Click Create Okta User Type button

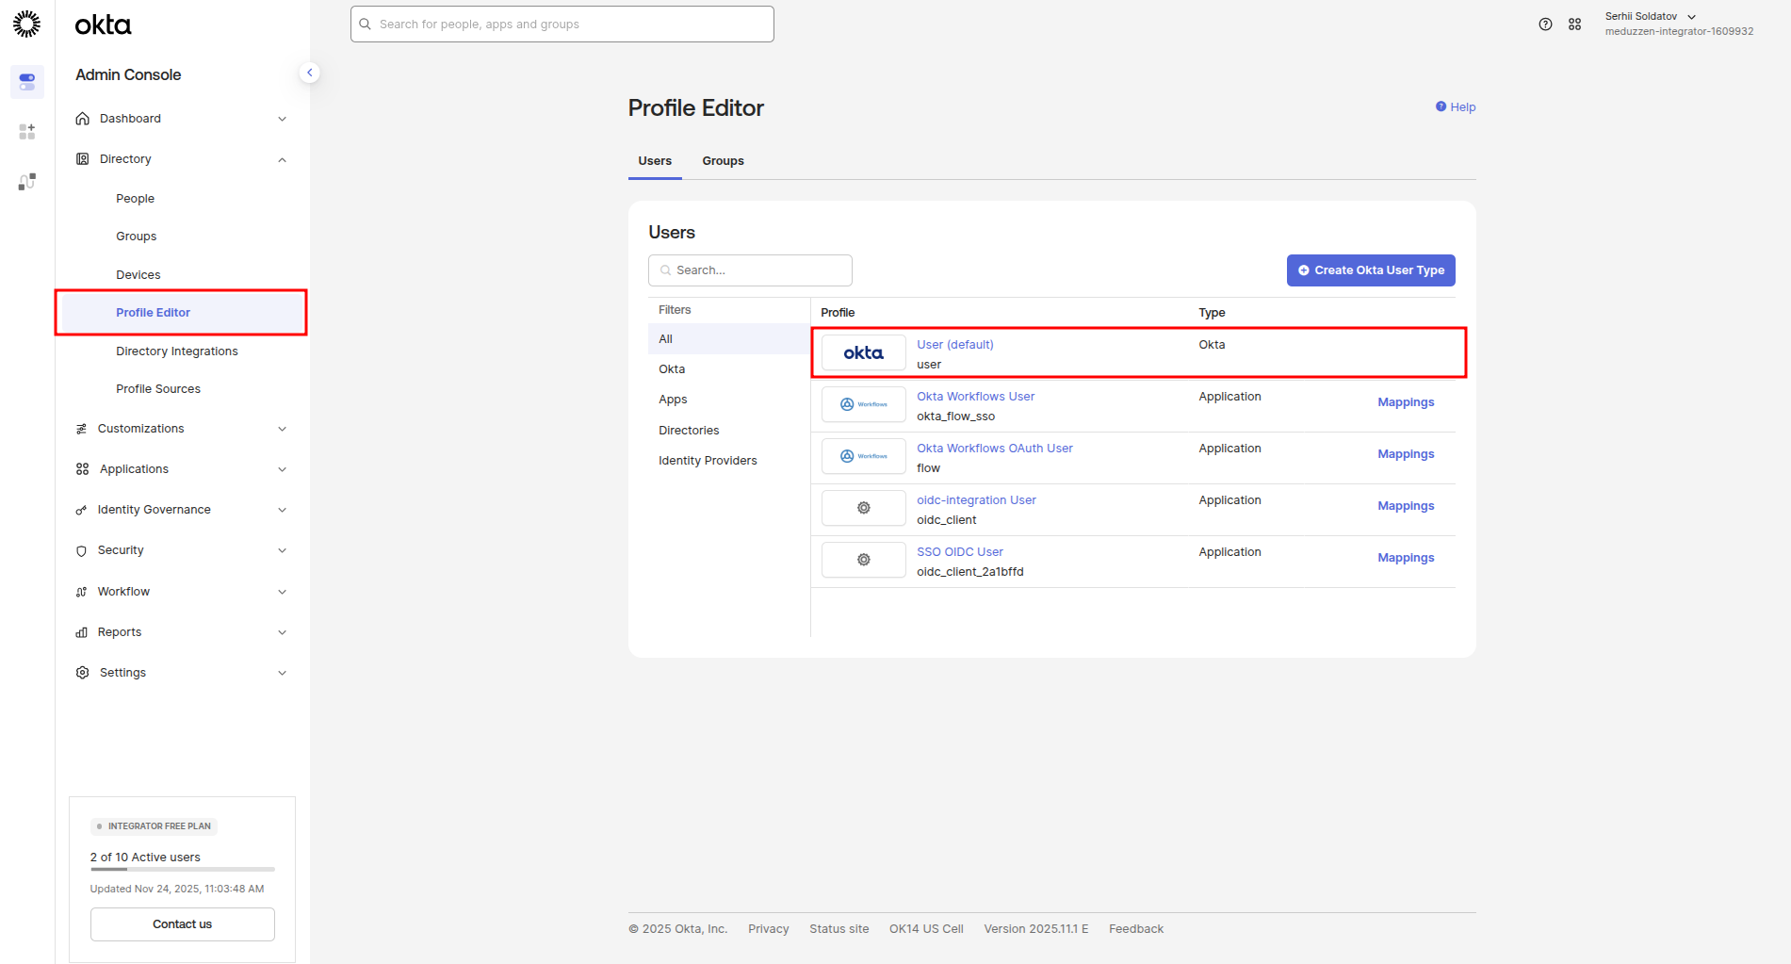[x=1371, y=270]
